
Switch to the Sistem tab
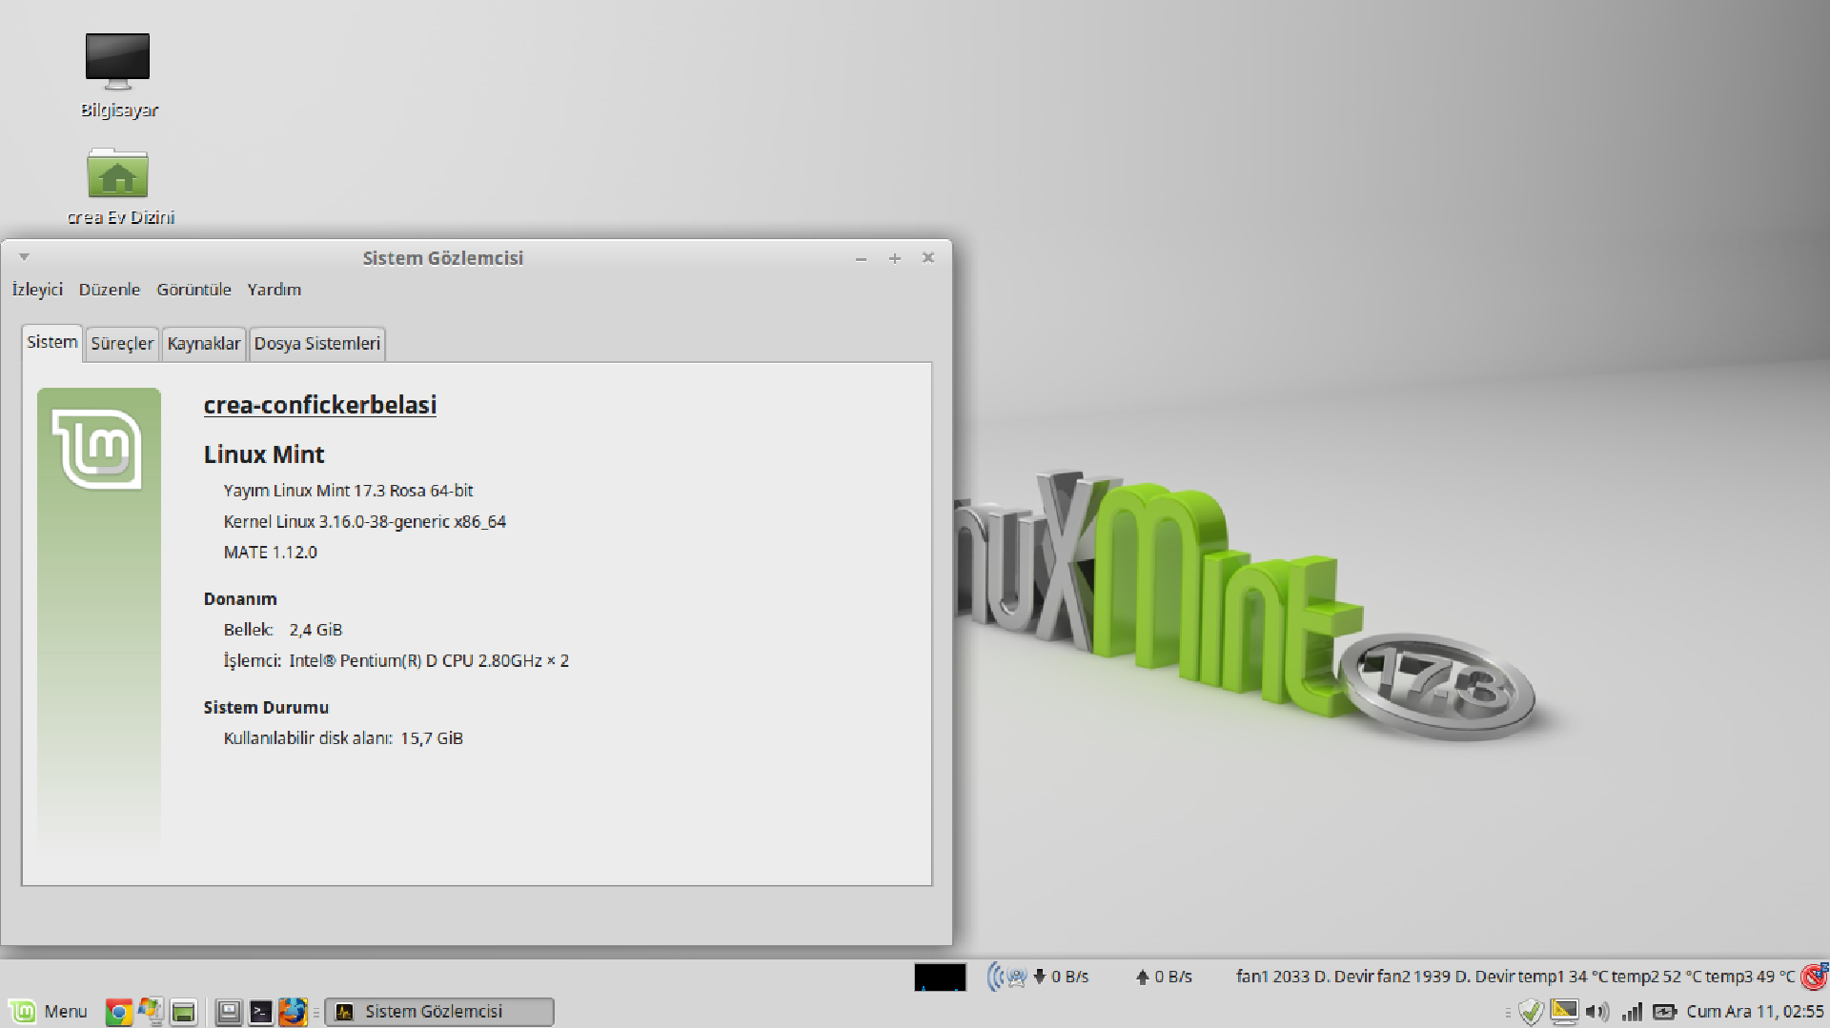click(52, 342)
